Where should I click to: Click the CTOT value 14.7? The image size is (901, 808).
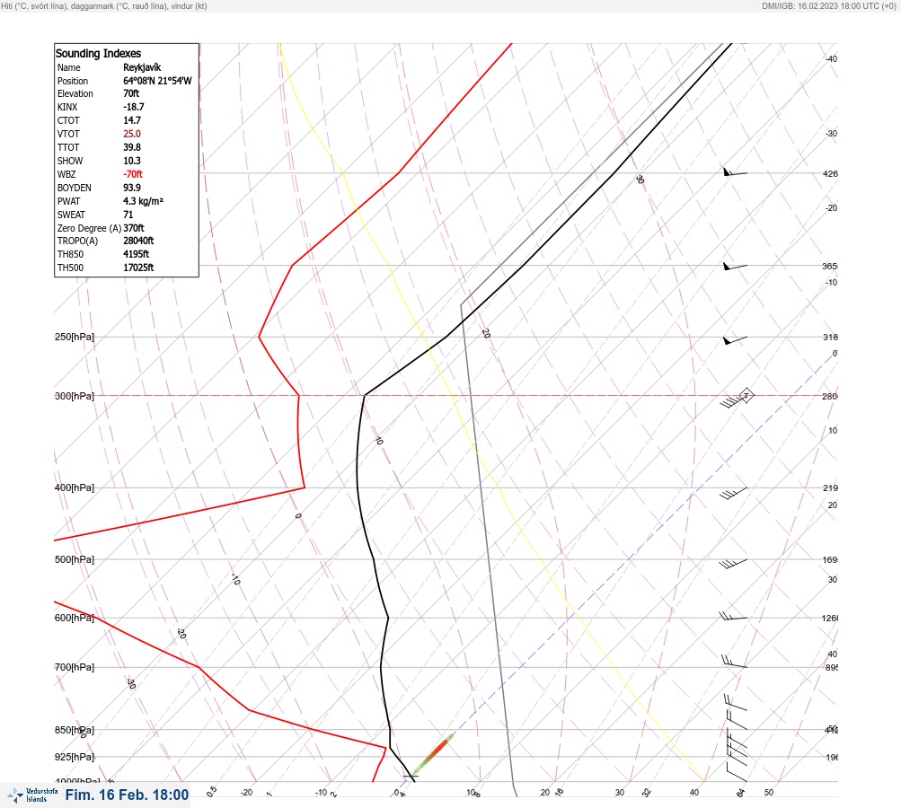click(x=131, y=120)
